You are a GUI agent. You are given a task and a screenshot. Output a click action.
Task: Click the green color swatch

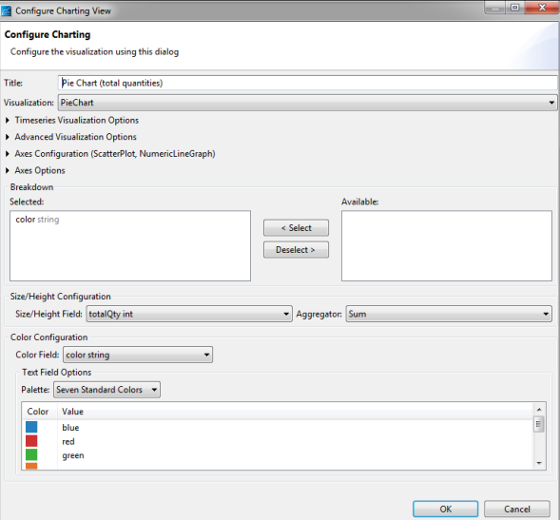click(31, 455)
